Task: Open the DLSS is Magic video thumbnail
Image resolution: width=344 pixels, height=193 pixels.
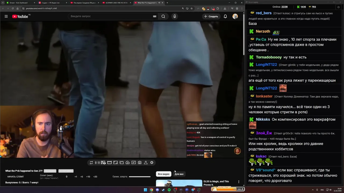Action: (x=179, y=183)
